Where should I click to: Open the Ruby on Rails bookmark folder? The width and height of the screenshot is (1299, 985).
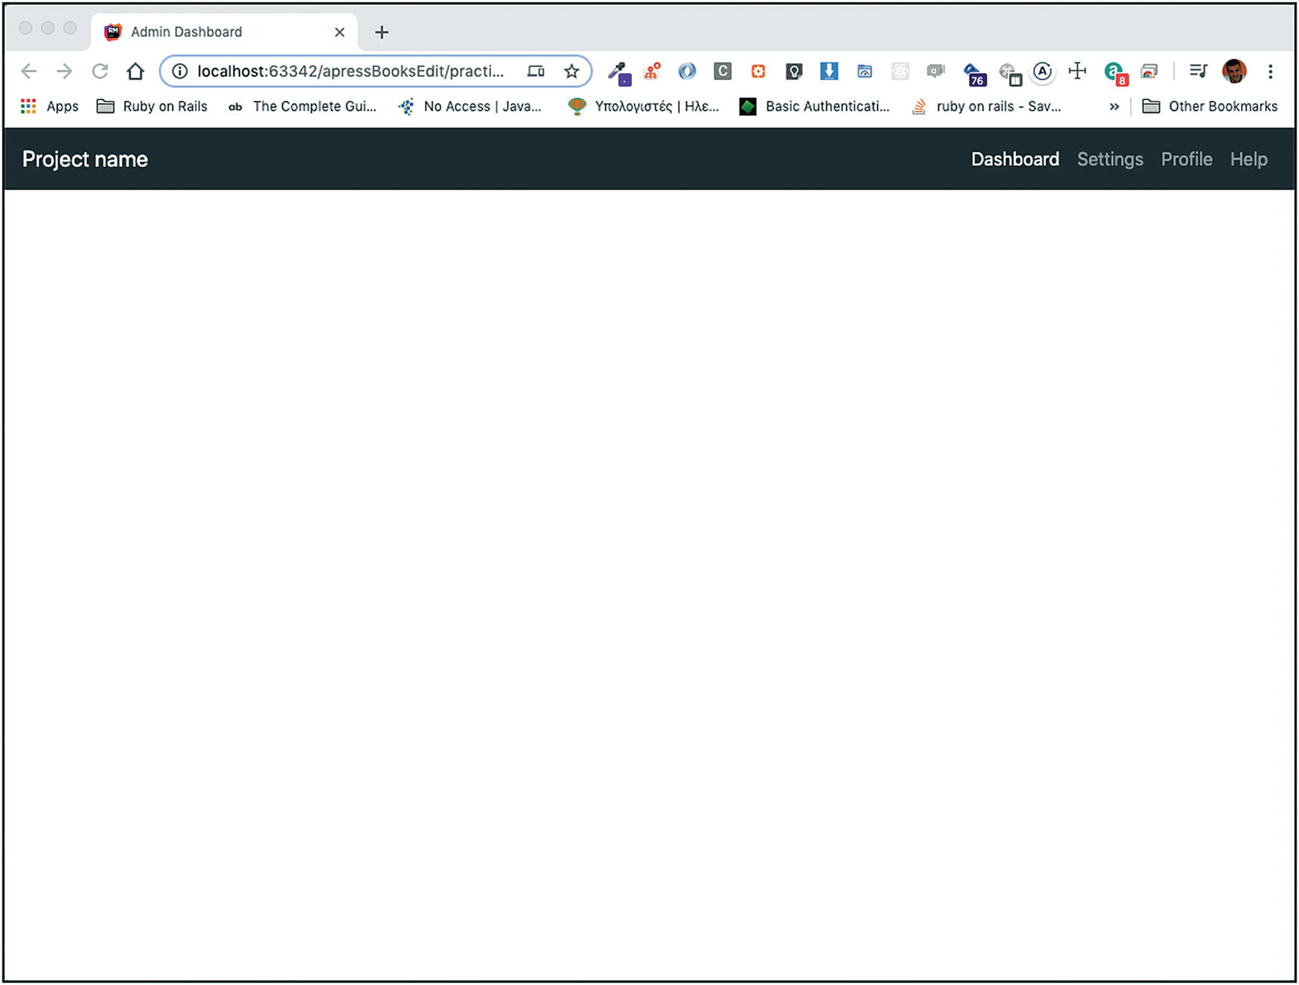[152, 107]
